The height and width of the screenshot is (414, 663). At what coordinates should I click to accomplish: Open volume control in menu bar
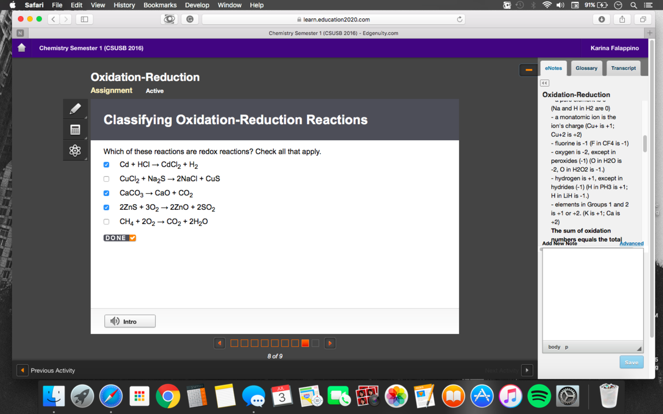[561, 5]
